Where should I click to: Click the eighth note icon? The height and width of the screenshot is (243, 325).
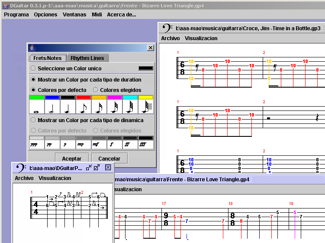84,107
